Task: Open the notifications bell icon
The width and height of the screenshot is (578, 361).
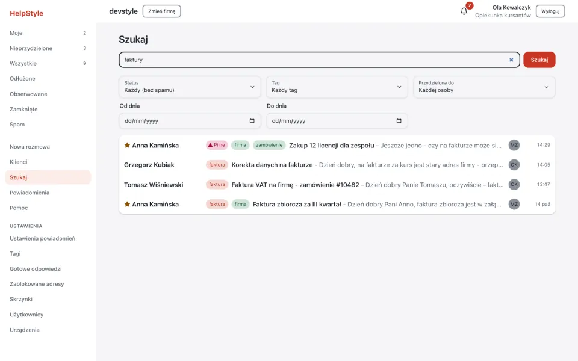Action: pos(464,11)
